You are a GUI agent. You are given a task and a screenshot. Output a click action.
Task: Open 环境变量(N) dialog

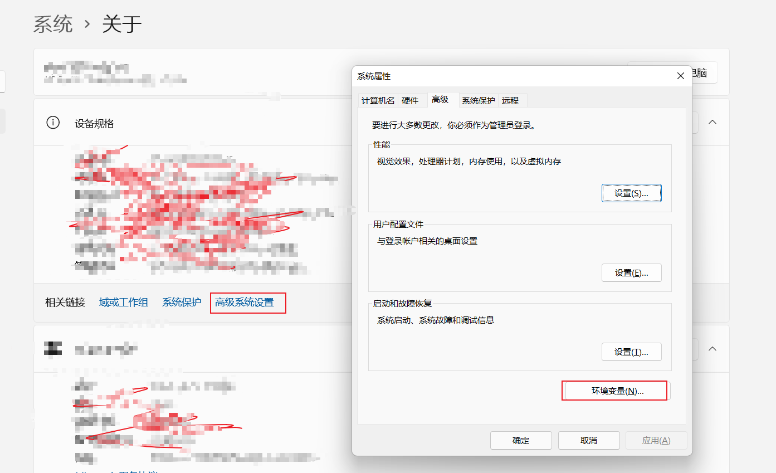[615, 391]
